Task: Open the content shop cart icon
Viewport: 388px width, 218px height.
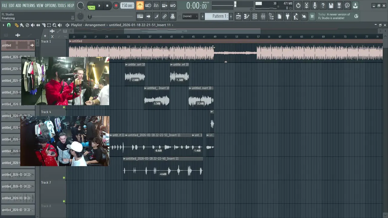Action: tap(312, 16)
